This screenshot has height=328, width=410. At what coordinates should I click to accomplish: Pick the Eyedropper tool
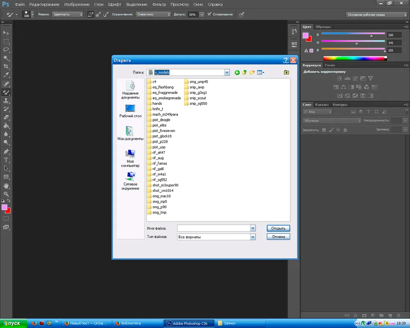click(6, 75)
